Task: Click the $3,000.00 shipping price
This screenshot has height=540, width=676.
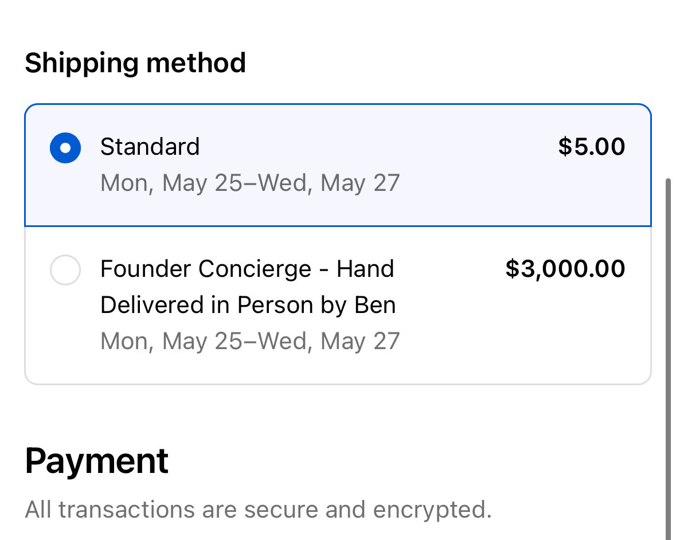Action: pyautogui.click(x=565, y=268)
